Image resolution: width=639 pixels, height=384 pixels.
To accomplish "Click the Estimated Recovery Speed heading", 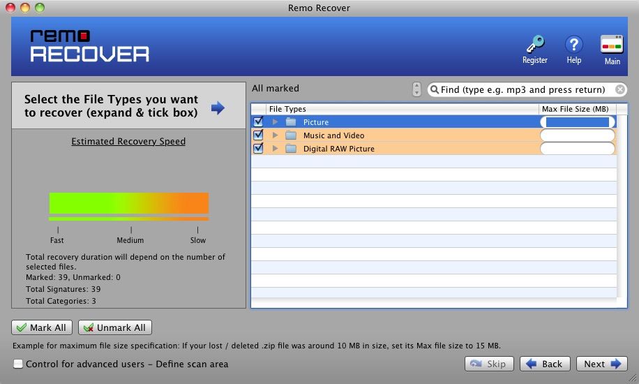I will (128, 141).
